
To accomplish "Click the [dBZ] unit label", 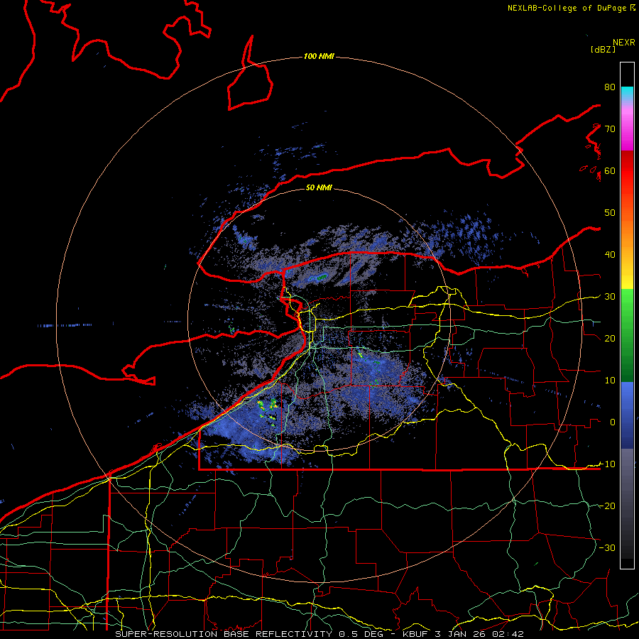I will (603, 49).
